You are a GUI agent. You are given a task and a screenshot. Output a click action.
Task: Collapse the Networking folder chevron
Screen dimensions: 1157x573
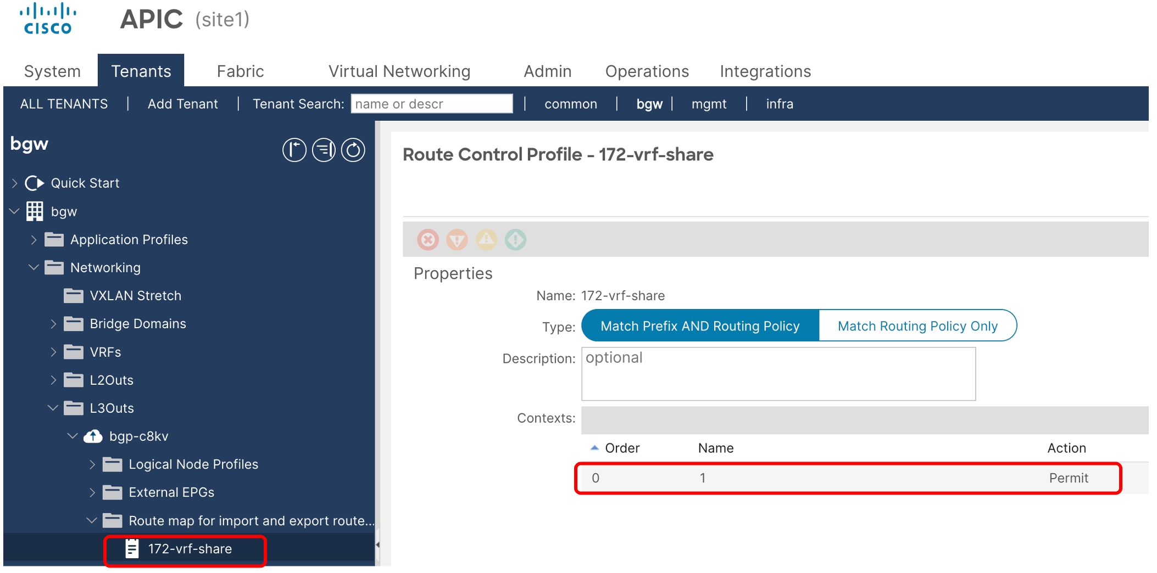(x=34, y=267)
